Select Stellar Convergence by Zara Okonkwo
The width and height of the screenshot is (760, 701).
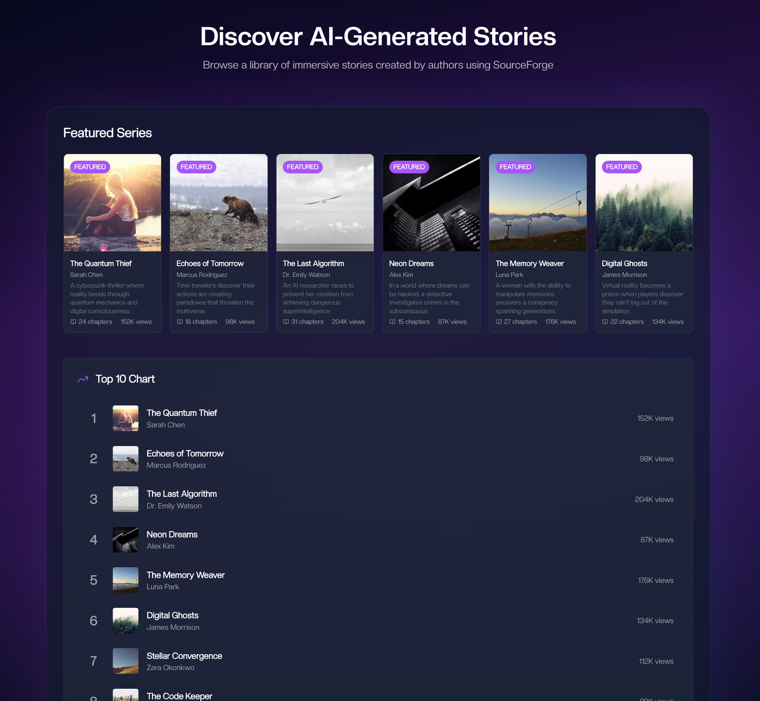point(378,661)
